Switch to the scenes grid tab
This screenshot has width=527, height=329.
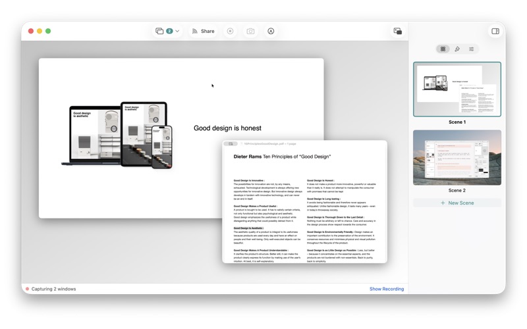[443, 49]
